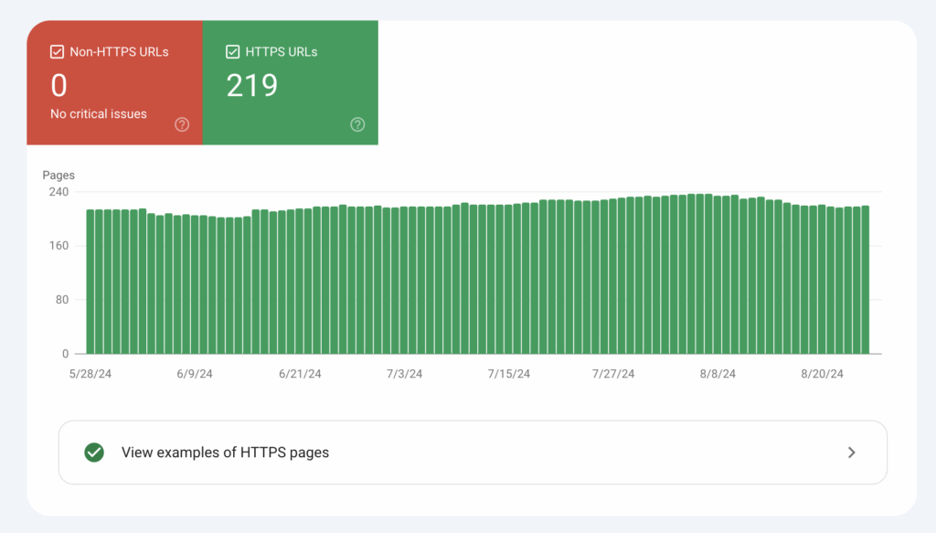Click the 219 HTTPS URLs count

(250, 85)
